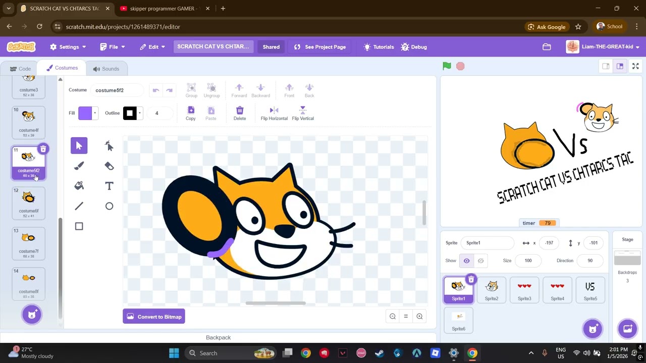Click See Project Page button
This screenshot has width=646, height=363.
[x=320, y=47]
